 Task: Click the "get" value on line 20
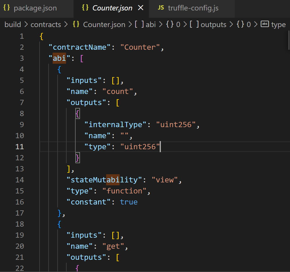coord(113,246)
